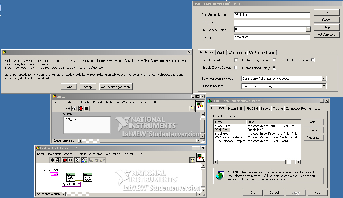Enable Read-Only Connection checkbox
The width and height of the screenshot is (343, 198).
313,60
